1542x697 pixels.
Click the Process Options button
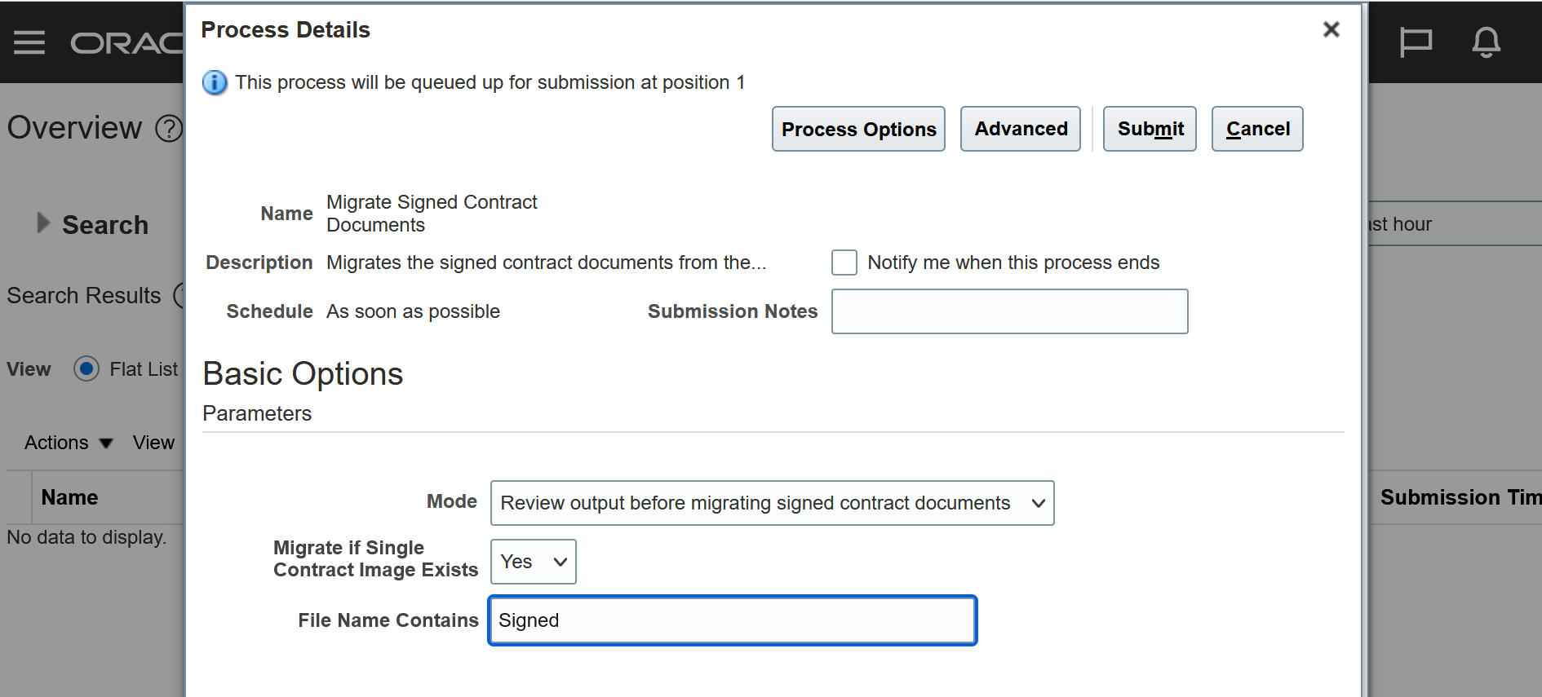[858, 129]
